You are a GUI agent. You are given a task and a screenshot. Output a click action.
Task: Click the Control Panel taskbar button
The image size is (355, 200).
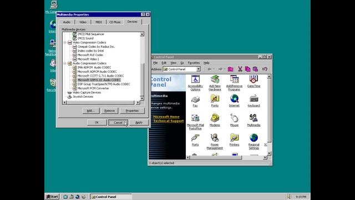point(111,197)
